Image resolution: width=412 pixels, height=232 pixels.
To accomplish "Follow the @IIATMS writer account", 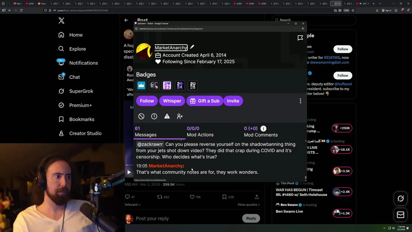I will click(x=343, y=49).
